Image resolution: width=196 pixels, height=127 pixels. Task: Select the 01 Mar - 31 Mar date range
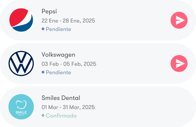coord(68,107)
